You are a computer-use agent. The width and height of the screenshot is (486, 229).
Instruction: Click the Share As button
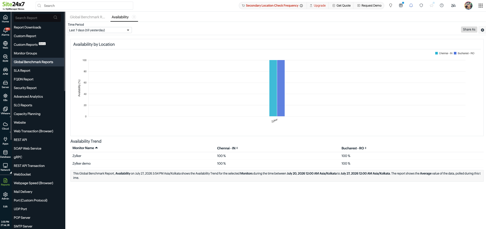(469, 30)
